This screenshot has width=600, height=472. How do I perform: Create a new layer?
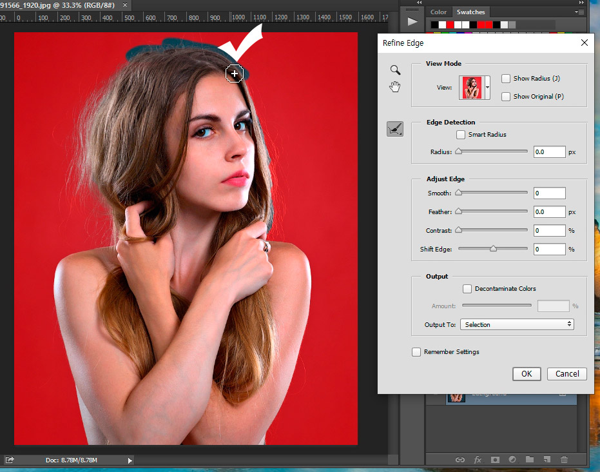[x=547, y=459]
